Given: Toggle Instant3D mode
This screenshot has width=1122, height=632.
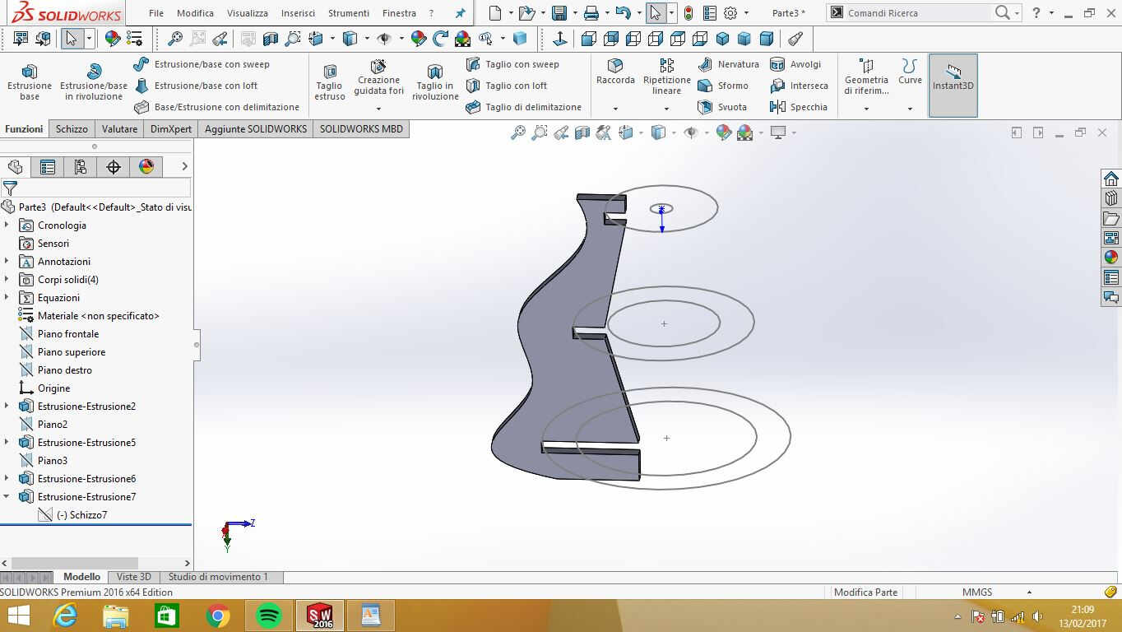Looking at the screenshot, I should (953, 86).
